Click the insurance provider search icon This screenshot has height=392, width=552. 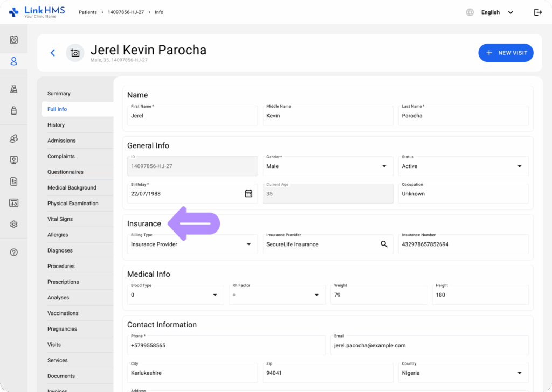(x=384, y=244)
